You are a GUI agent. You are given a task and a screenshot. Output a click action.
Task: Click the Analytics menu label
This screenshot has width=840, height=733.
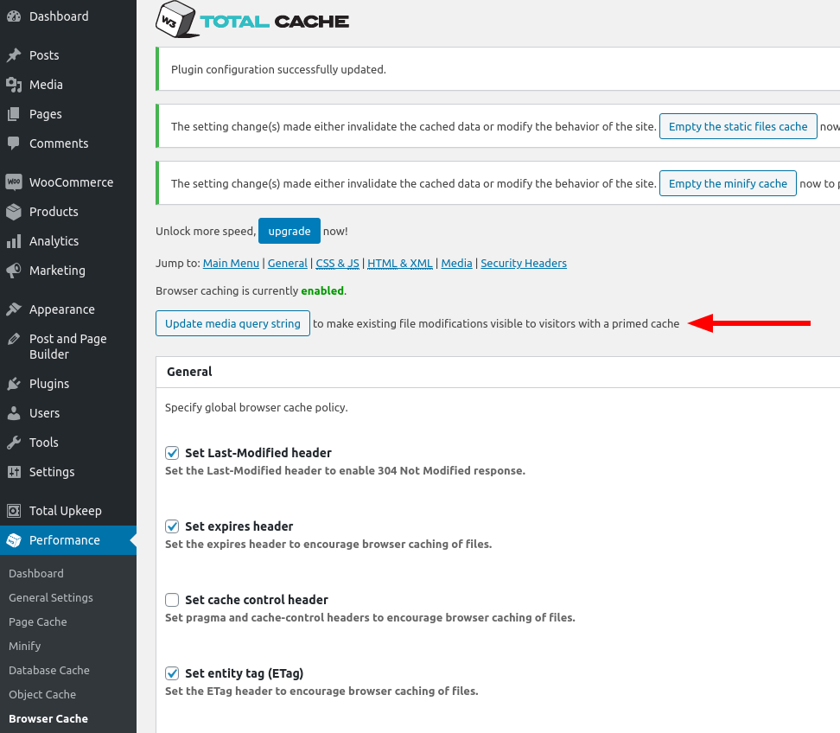54,241
